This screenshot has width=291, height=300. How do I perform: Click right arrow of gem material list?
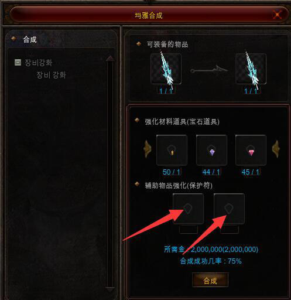276,149
